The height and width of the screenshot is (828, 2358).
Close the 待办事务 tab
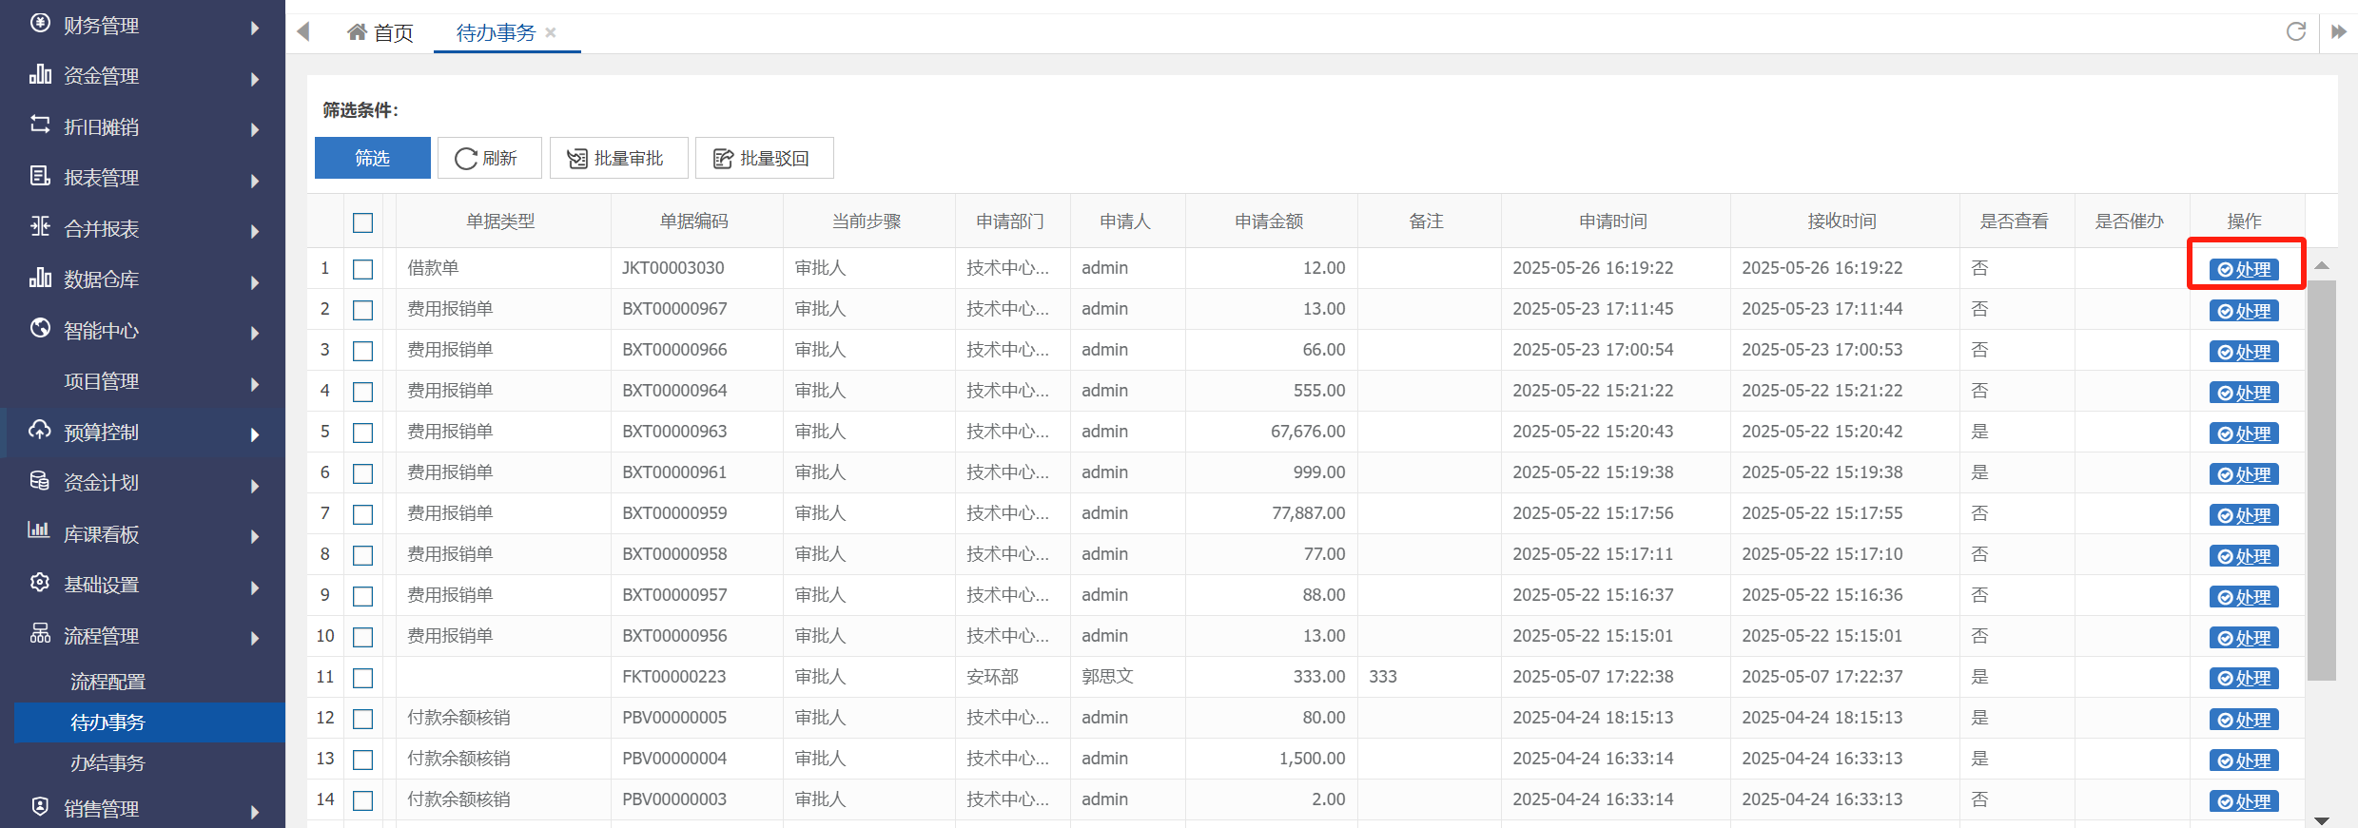point(551,33)
